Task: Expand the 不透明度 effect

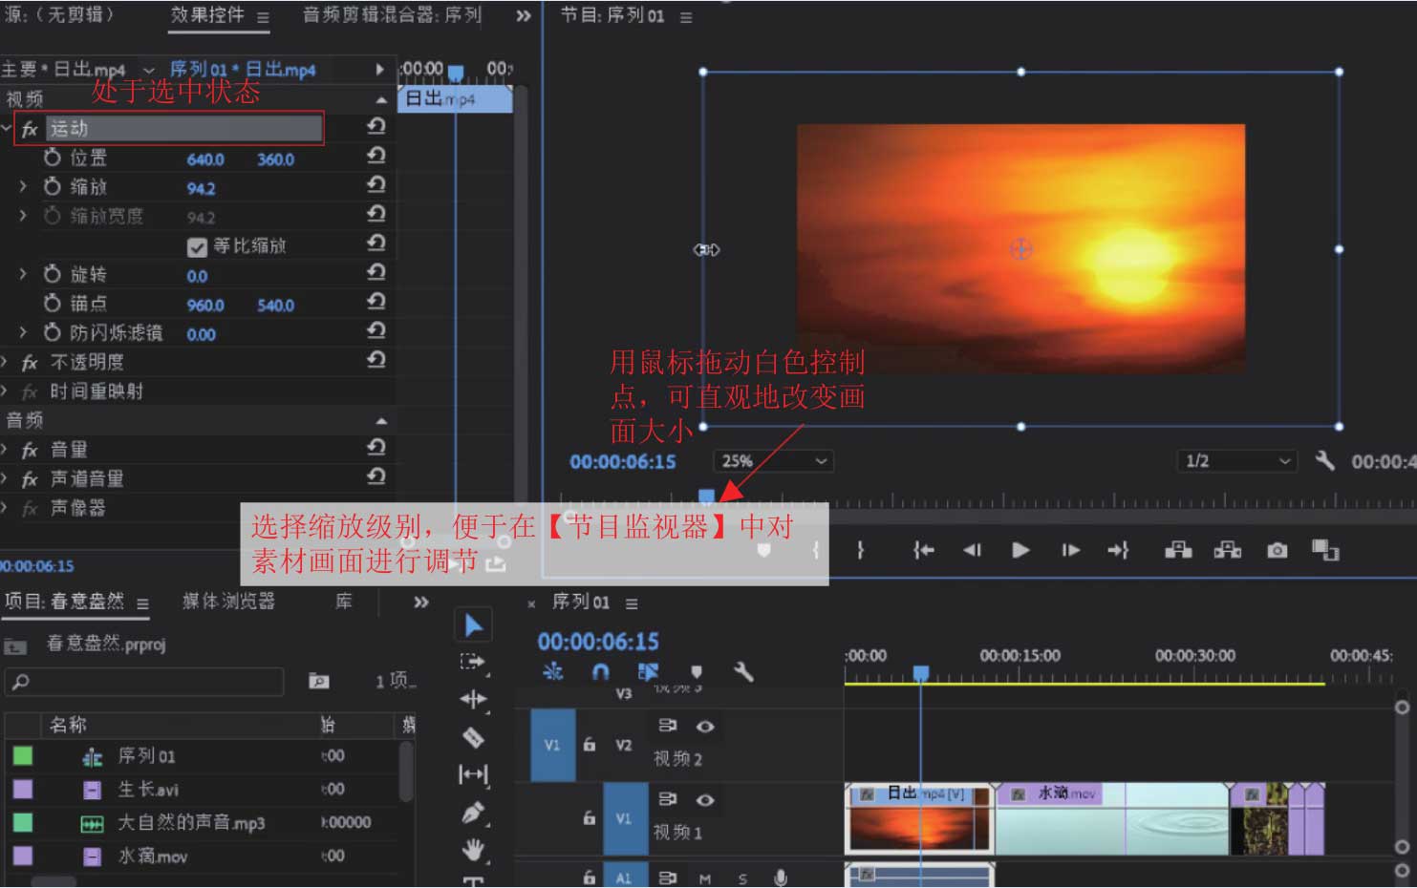Action: (x=5, y=362)
